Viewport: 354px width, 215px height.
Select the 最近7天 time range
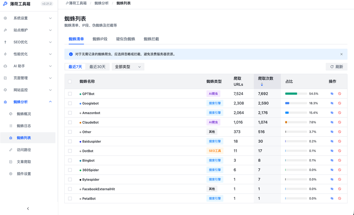pyautogui.click(x=75, y=67)
